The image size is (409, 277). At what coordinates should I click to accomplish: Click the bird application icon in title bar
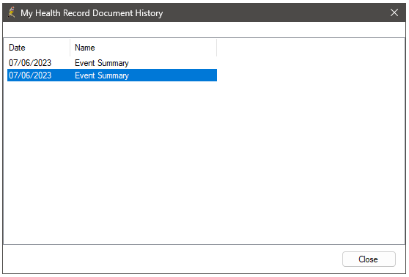pos(11,12)
